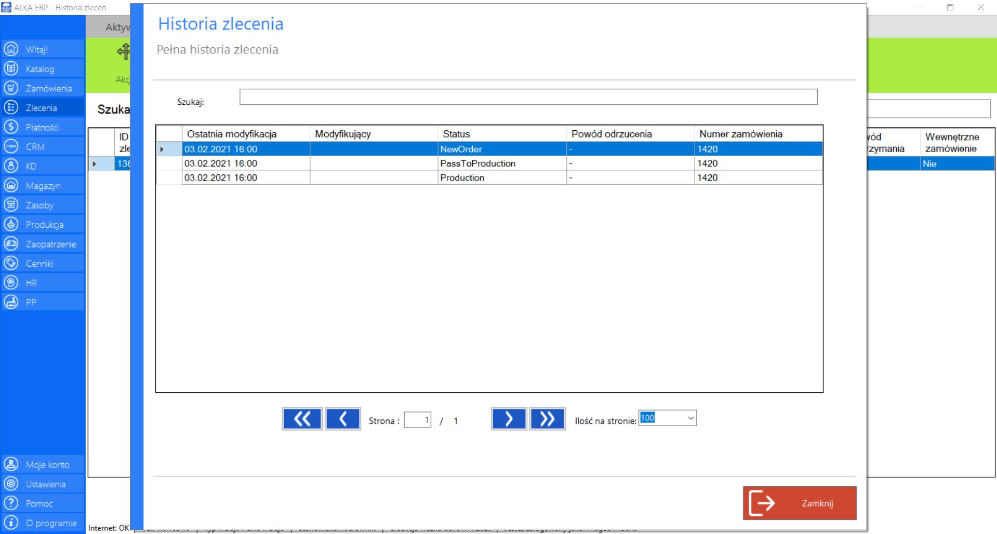Expand the Ilość na stronie dropdown

(690, 418)
